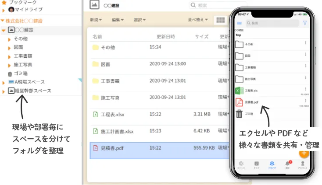Open the notification bell tab on phone
The width and height of the screenshot is (322, 185).
coord(288,164)
